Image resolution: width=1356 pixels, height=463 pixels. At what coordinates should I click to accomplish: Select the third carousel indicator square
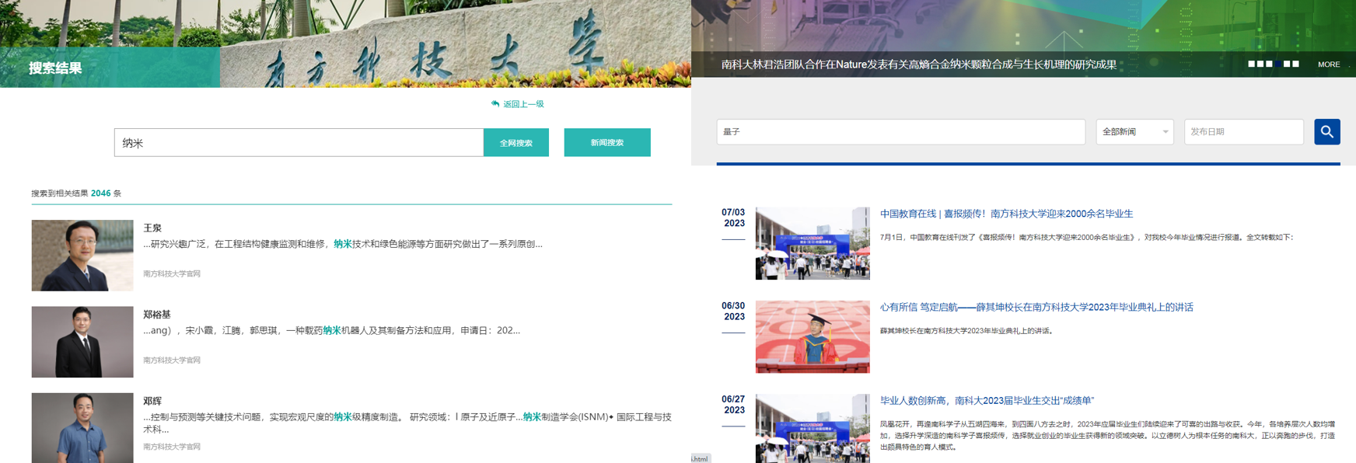pos(1269,64)
